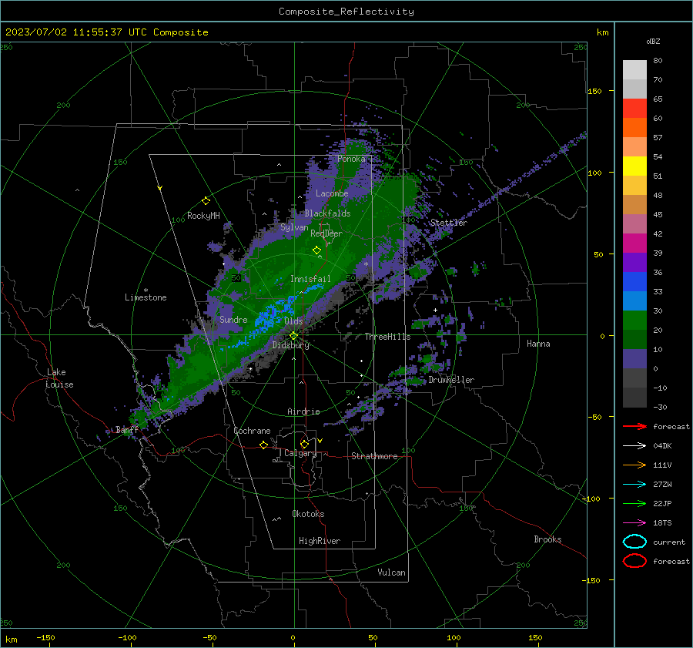
Task: Click the yellow diamond marker below Cochrane
Action: pos(263,445)
